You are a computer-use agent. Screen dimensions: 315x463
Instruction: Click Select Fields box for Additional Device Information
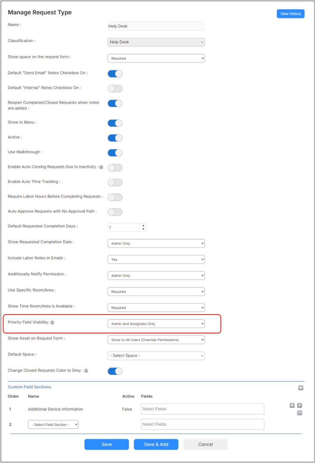tap(203, 409)
